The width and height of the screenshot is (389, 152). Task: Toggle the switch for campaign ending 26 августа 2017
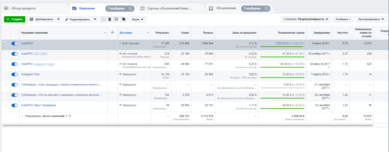(15, 64)
